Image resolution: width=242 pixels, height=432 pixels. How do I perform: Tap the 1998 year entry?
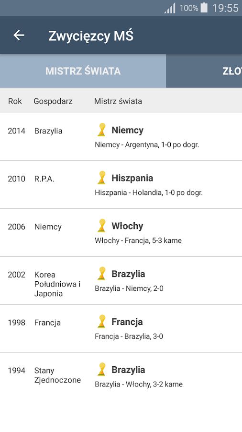pyautogui.click(x=16, y=323)
